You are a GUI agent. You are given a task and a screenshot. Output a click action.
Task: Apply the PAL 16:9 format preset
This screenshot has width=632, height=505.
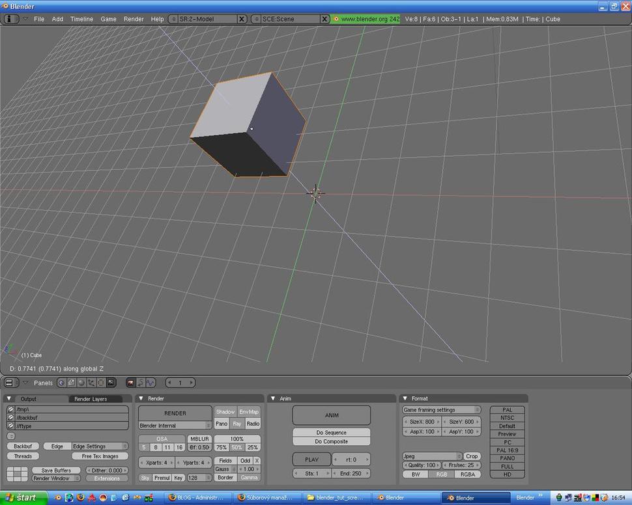(x=507, y=450)
